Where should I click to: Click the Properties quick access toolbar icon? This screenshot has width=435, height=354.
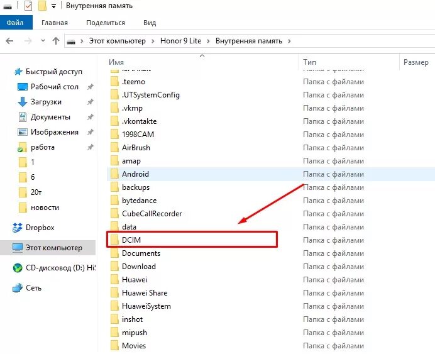point(28,6)
